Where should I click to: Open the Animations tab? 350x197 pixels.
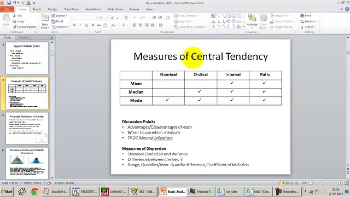93,9
